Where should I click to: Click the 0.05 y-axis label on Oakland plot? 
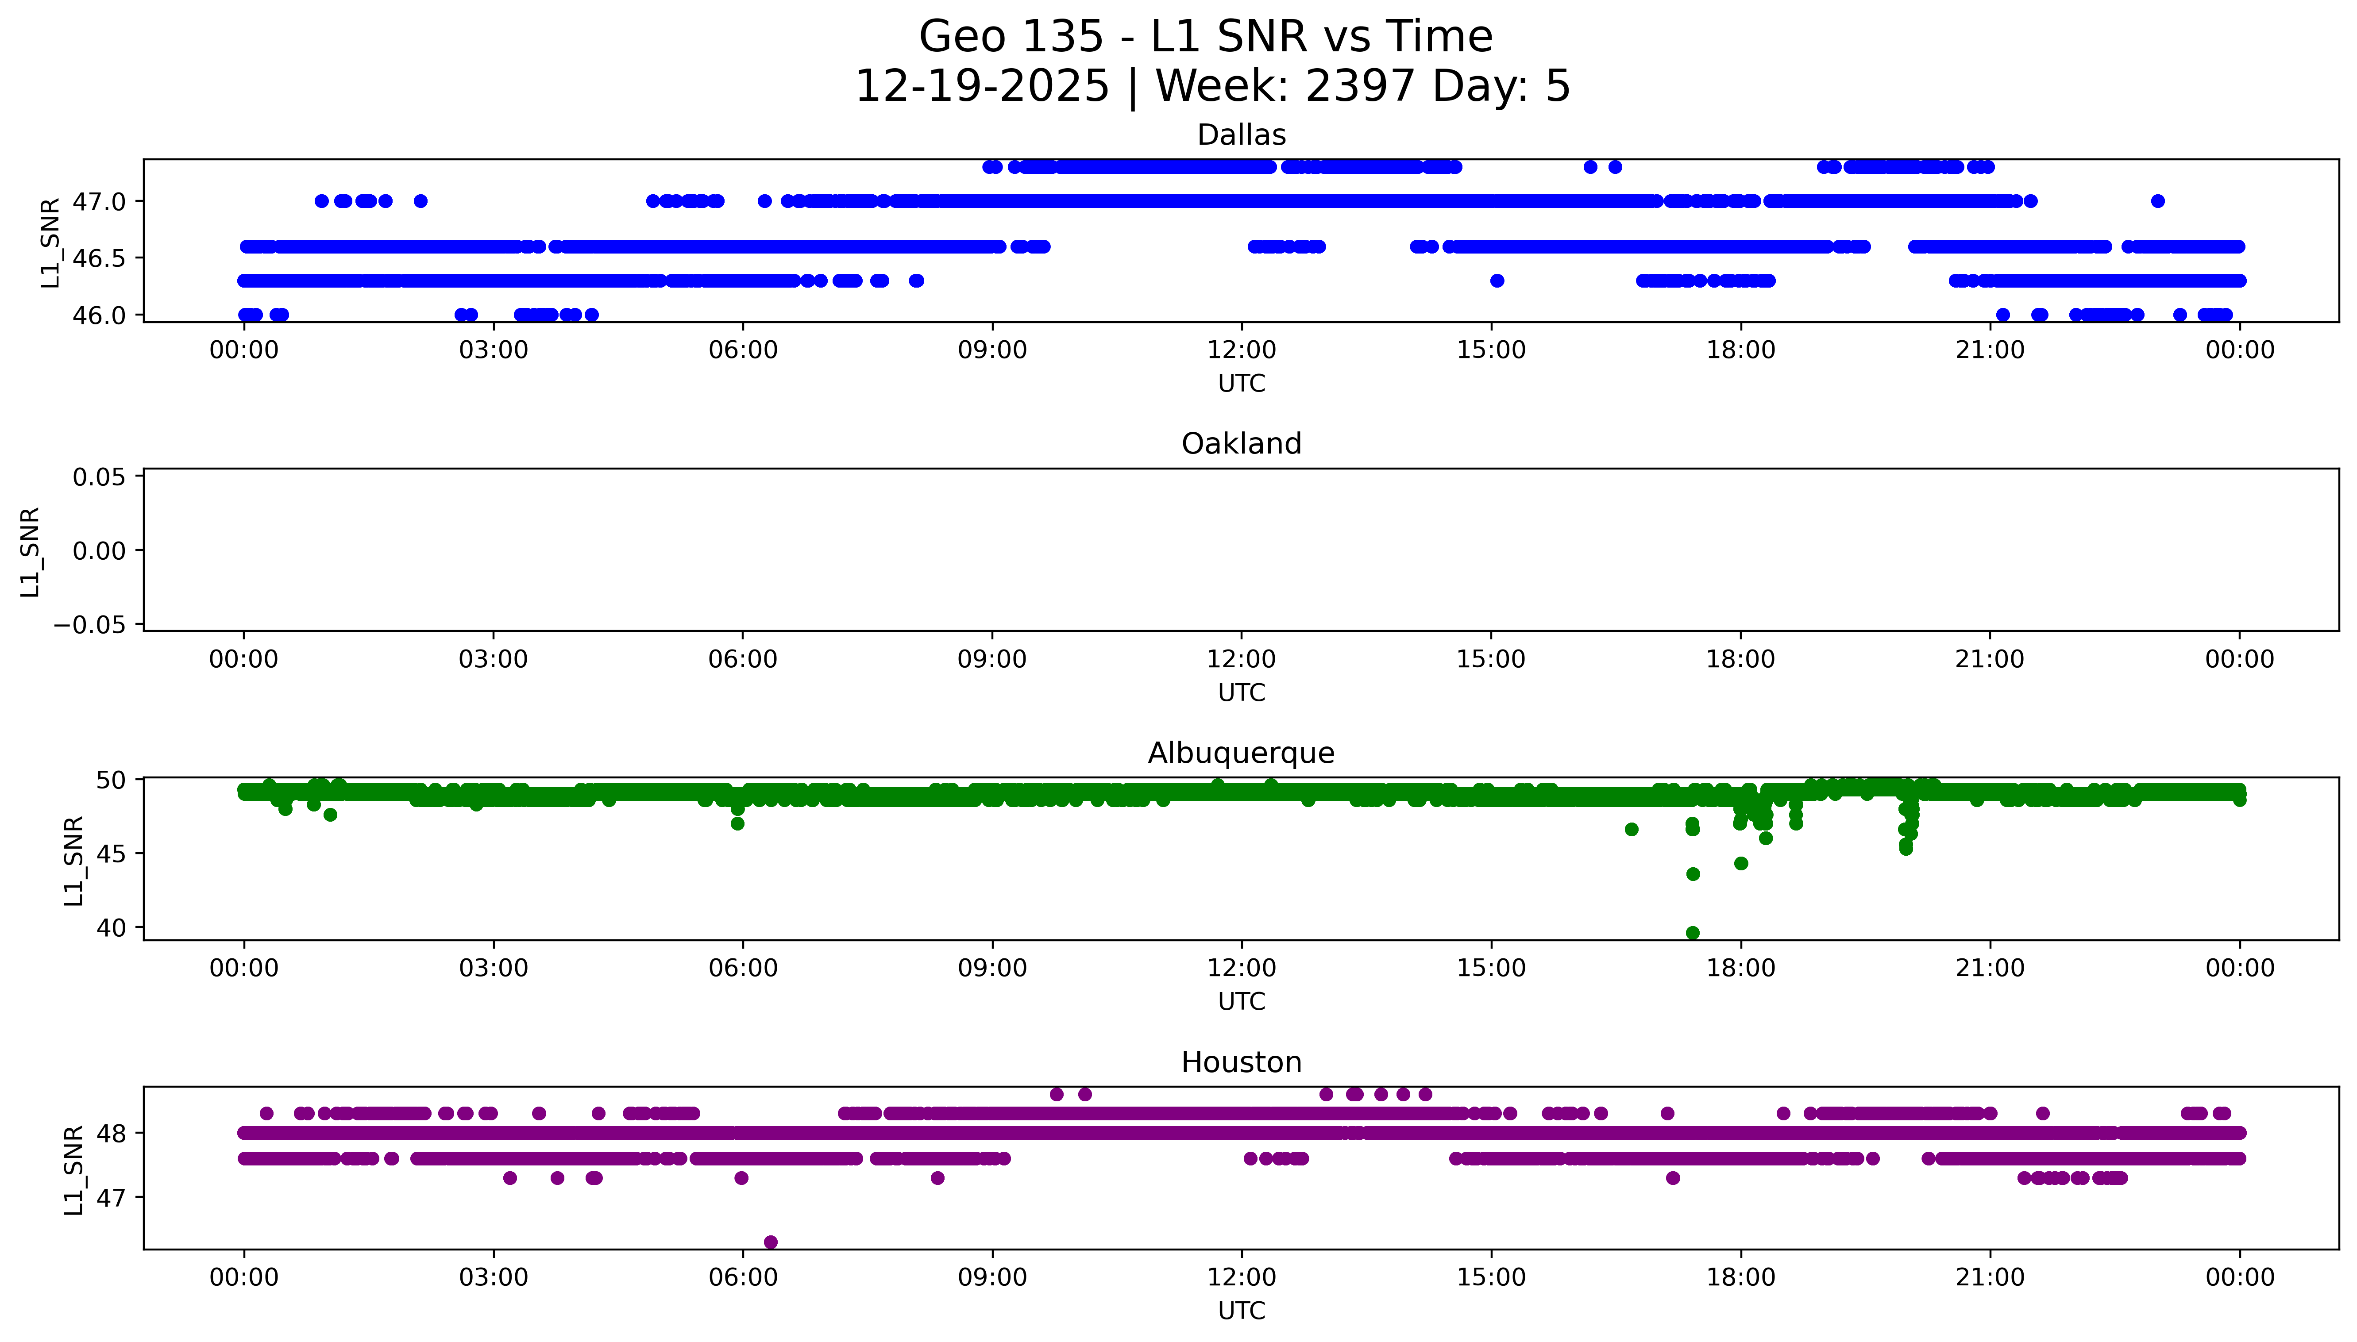click(99, 477)
